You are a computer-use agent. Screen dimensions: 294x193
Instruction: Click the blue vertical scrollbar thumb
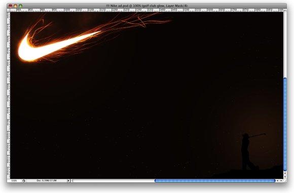point(285,124)
